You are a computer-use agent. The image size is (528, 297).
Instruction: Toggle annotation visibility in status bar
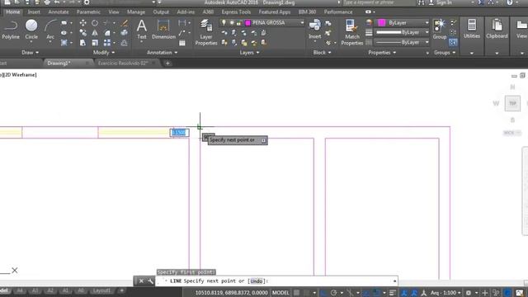(404, 293)
